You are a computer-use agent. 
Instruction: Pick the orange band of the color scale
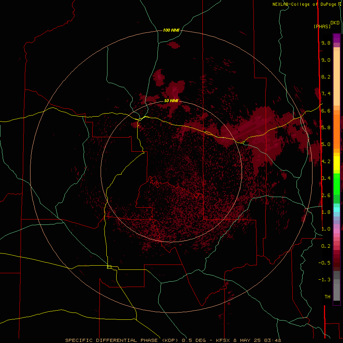(337, 131)
